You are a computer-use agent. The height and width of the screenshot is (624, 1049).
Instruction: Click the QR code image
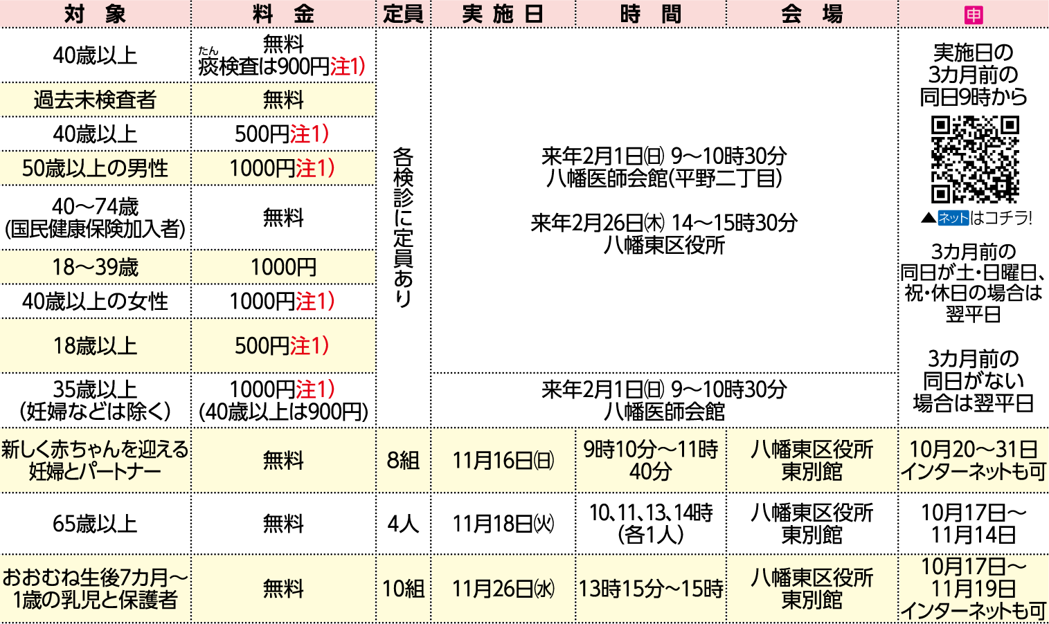[x=974, y=160]
